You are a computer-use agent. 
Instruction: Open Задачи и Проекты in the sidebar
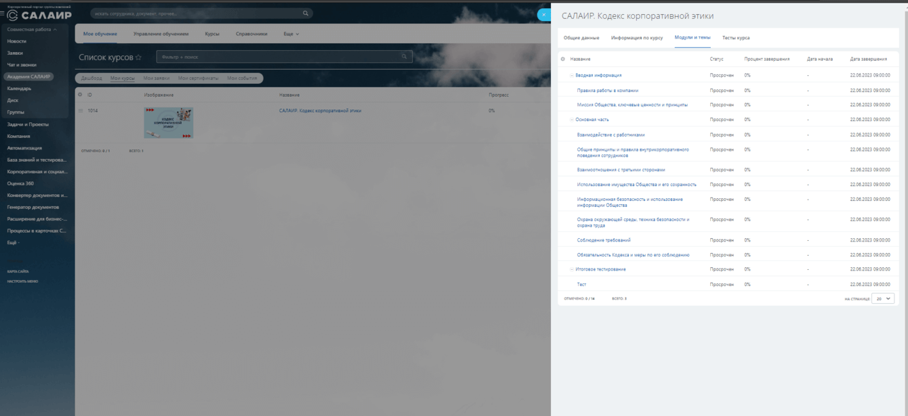[x=28, y=124]
